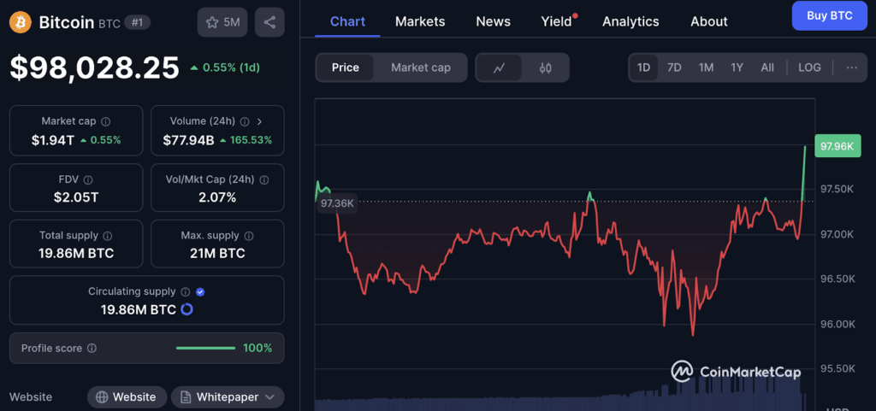
Task: Switch to candlestick chart icon
Action: 546,68
